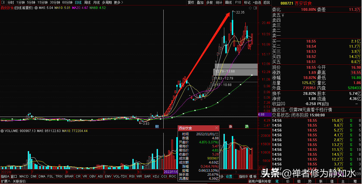The height and width of the screenshot is (184, 362).
Task: Select the 30分钟 period
Action: (x=55, y=2)
